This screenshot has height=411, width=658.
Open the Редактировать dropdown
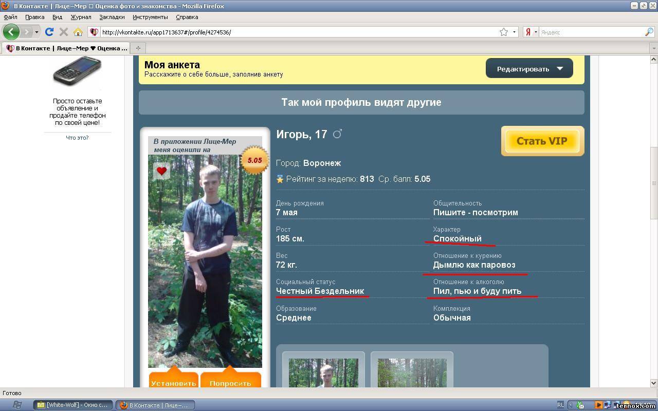529,68
